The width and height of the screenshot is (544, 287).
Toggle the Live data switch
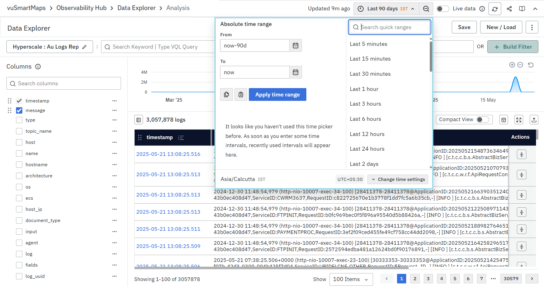pyautogui.click(x=443, y=9)
